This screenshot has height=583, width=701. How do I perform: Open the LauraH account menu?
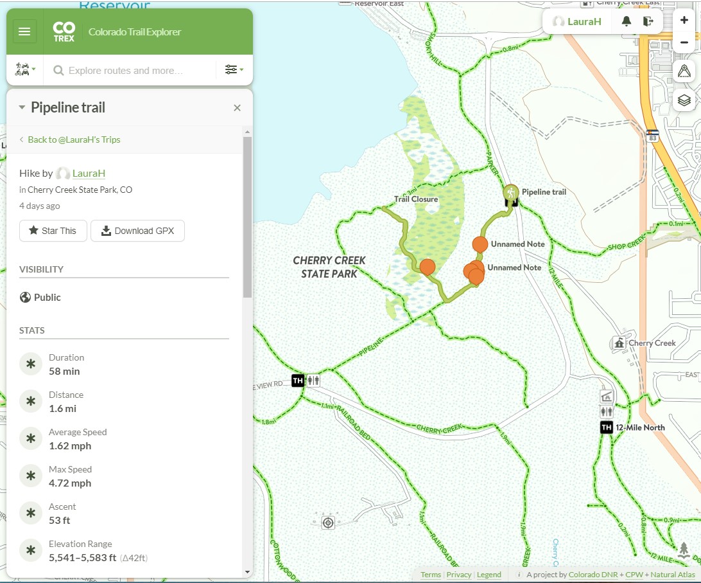click(578, 21)
